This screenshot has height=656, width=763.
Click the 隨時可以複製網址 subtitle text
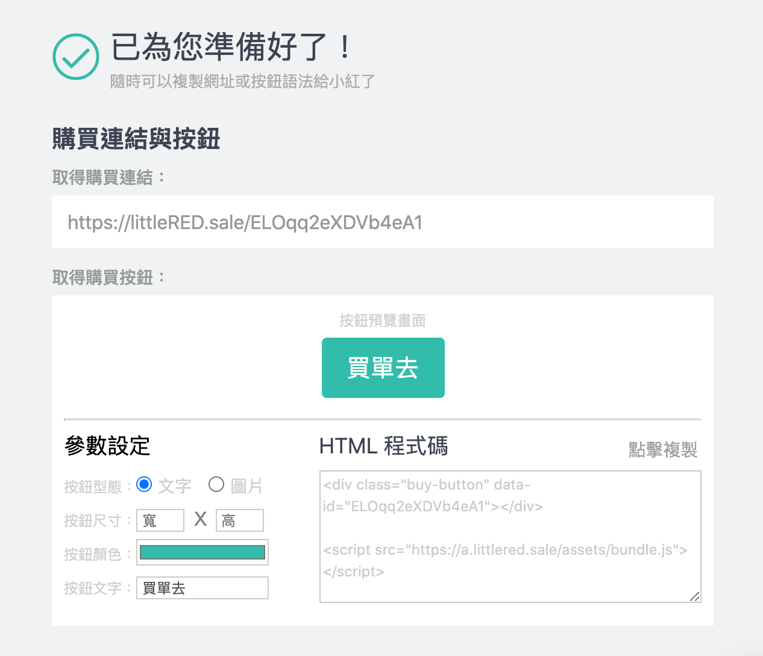[x=243, y=81]
